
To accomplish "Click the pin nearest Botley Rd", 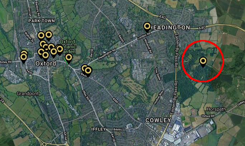I will [x=23, y=58].
